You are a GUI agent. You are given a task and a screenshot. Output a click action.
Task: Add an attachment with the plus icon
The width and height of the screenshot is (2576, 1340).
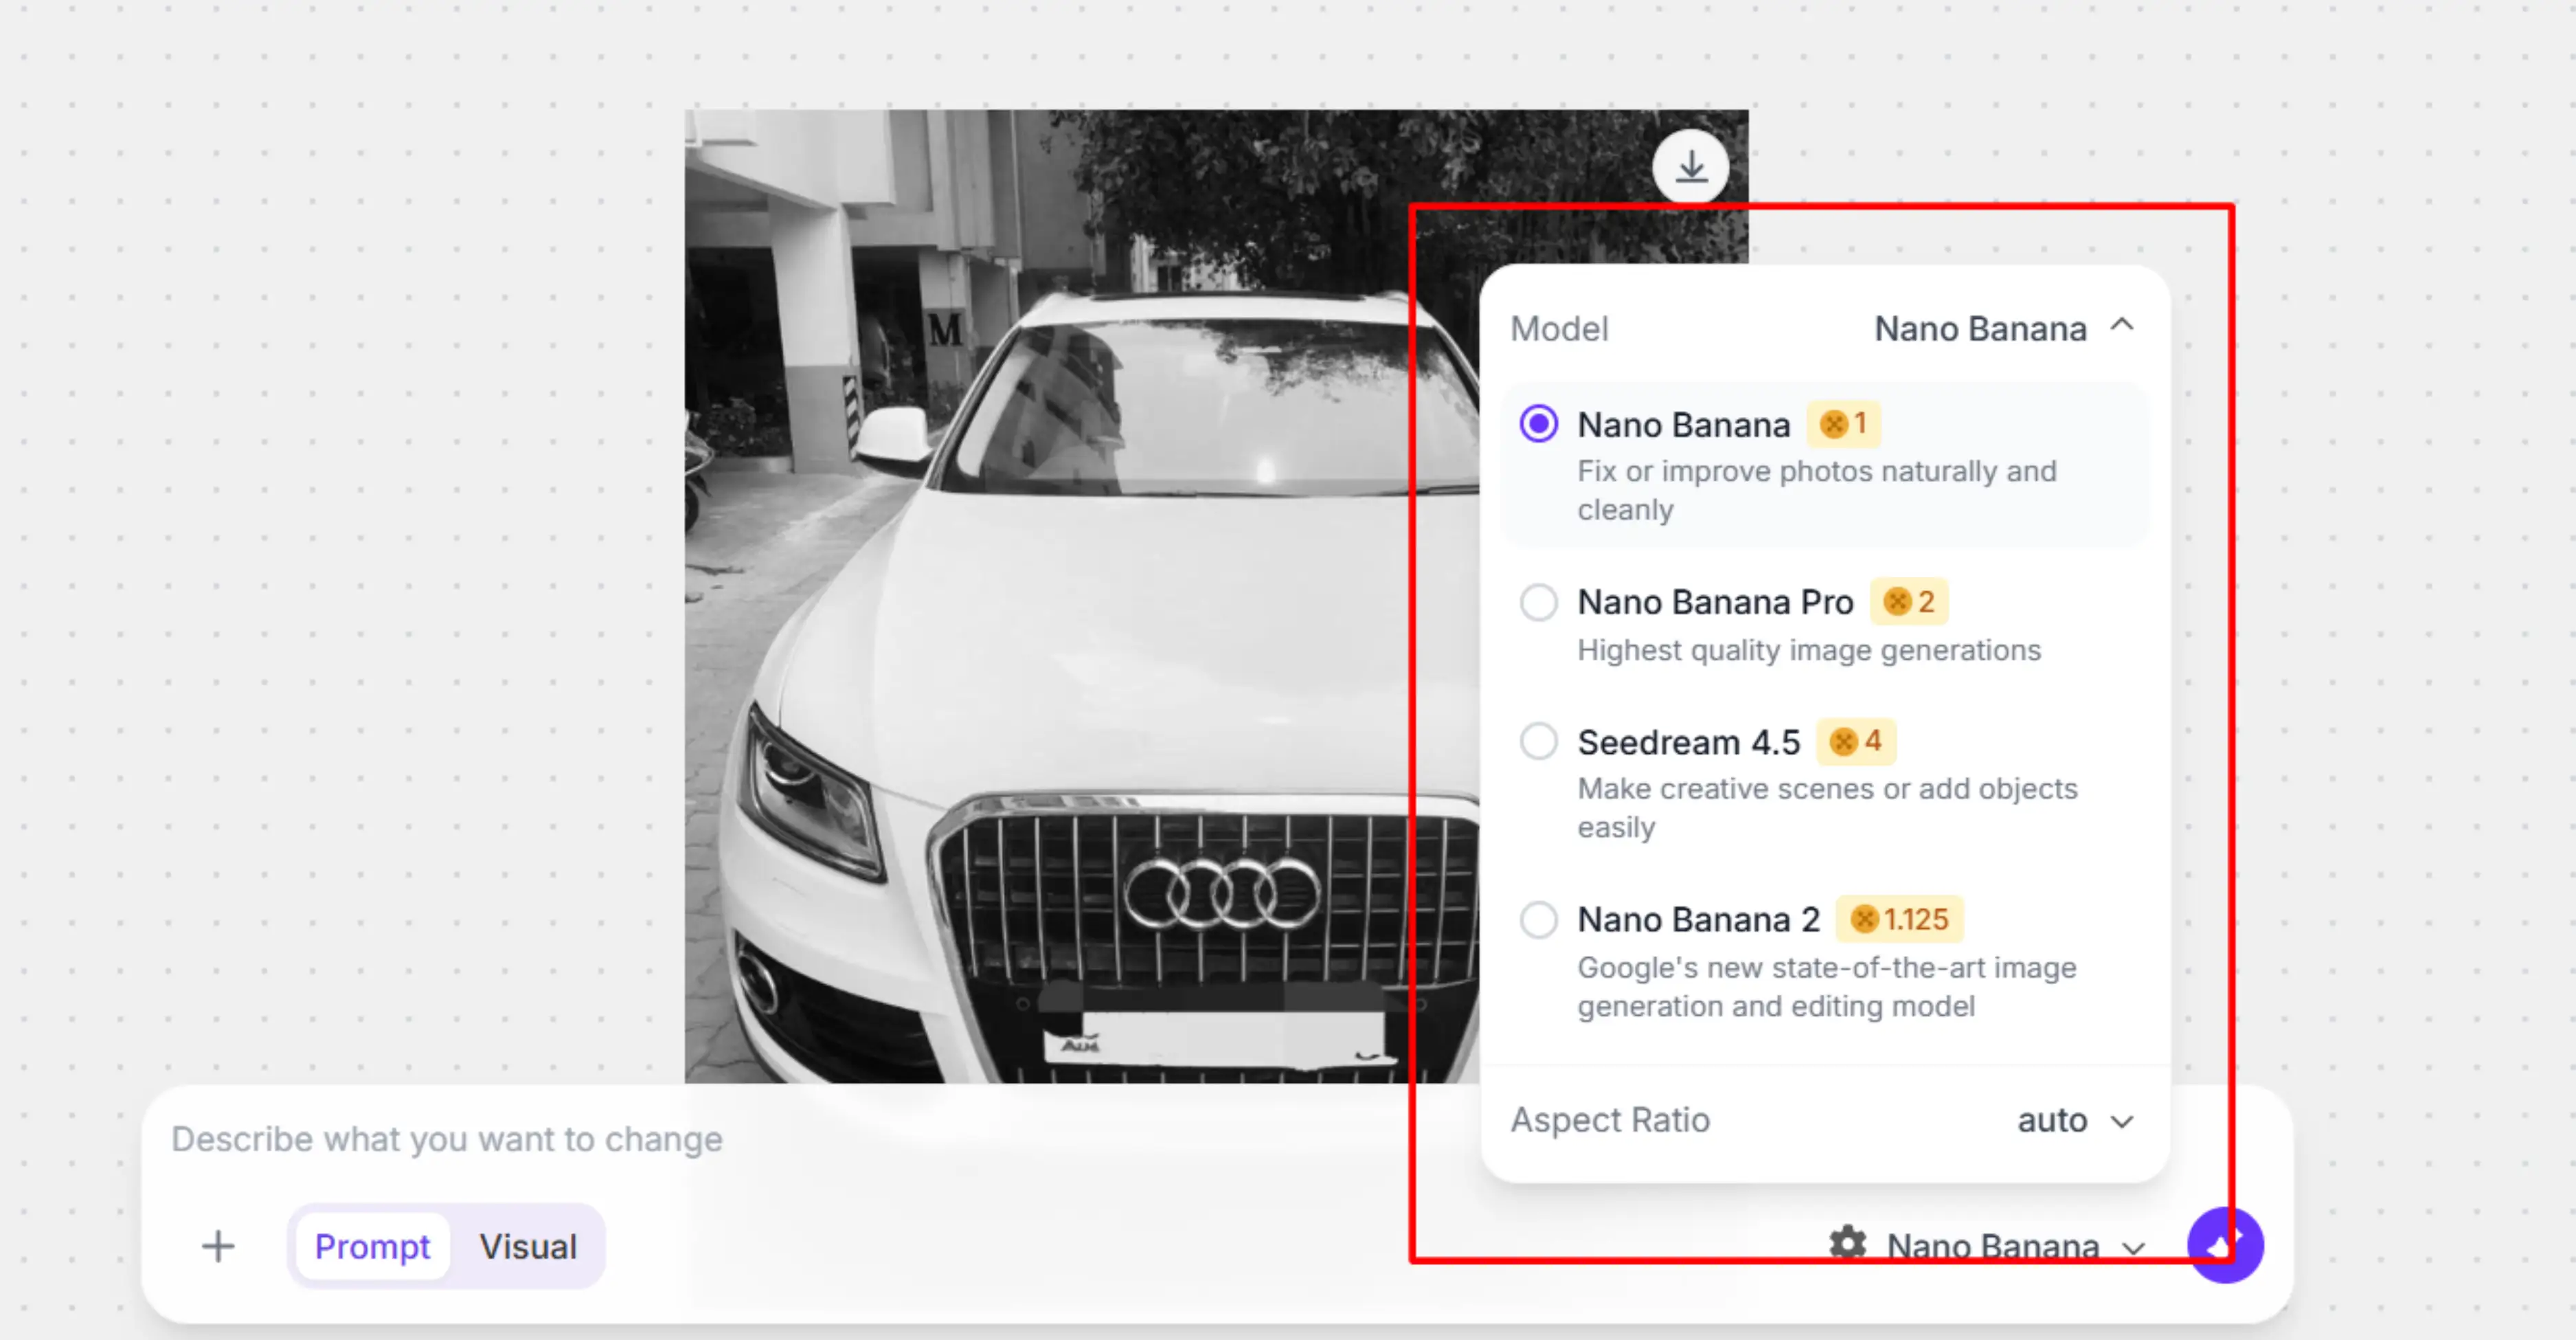[x=218, y=1246]
